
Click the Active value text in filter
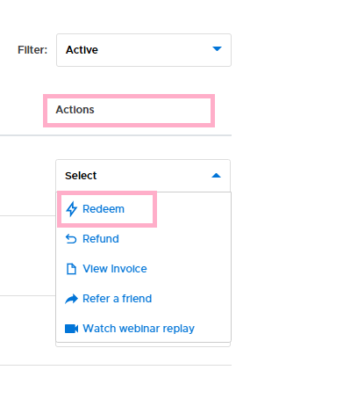pos(82,50)
